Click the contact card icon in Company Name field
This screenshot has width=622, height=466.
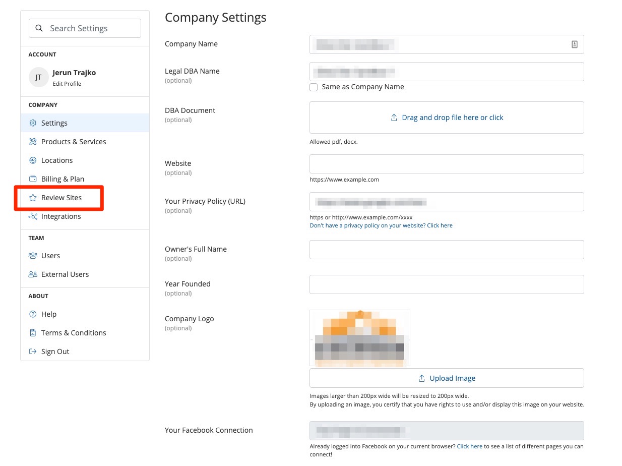coord(574,44)
